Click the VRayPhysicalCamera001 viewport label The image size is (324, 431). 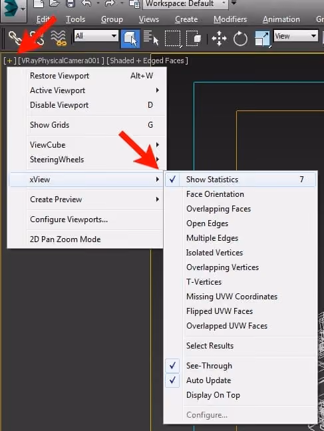61,61
